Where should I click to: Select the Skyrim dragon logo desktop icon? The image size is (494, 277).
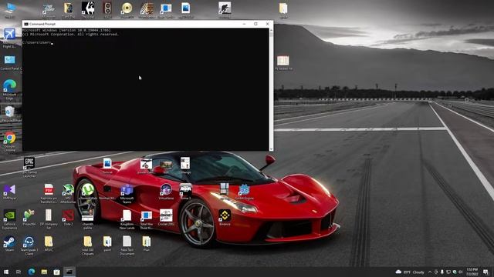88,9
